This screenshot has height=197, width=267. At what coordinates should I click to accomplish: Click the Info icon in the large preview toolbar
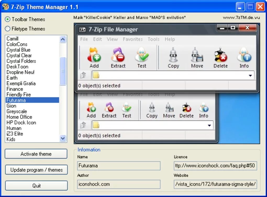click(x=244, y=55)
